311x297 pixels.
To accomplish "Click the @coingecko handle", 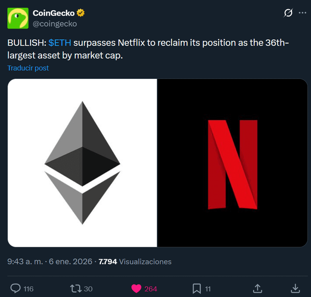I will pyautogui.click(x=54, y=23).
